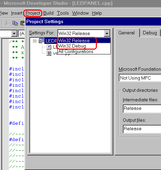Open the Project menu

tap(33, 13)
